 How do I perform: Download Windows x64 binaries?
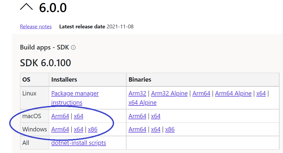coord(156,129)
